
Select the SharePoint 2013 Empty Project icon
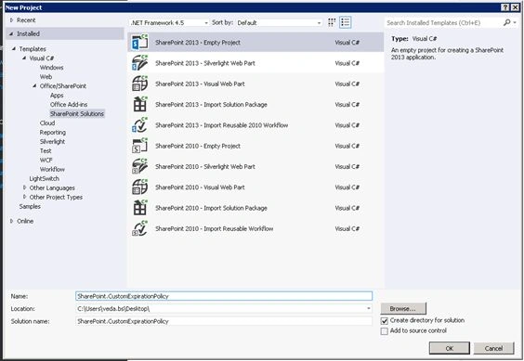pyautogui.click(x=139, y=42)
